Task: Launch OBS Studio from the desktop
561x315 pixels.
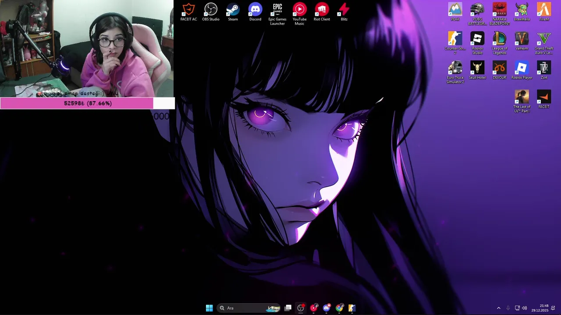Action: [x=211, y=12]
